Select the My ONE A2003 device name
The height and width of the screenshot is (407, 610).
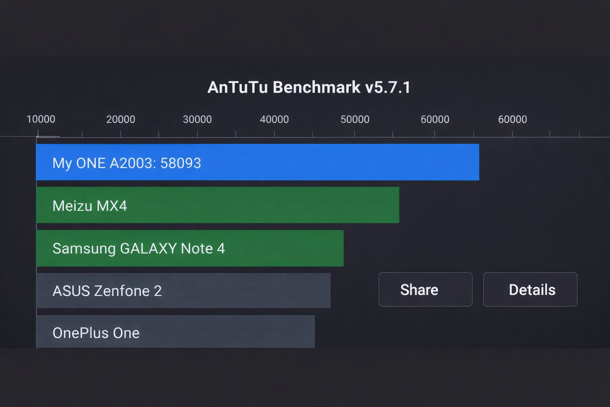click(103, 163)
